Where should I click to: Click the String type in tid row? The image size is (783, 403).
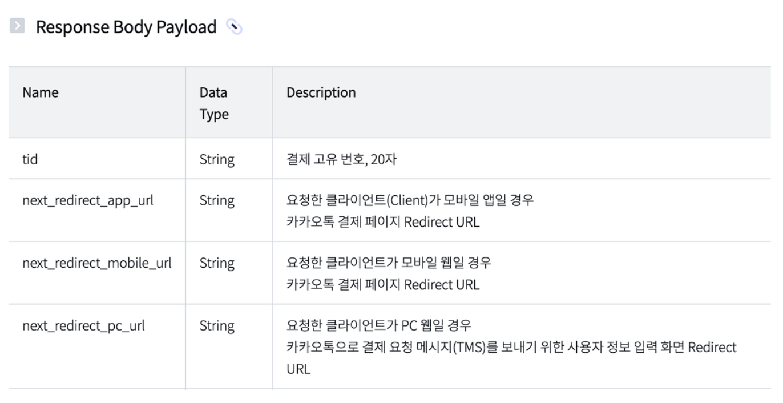(217, 159)
